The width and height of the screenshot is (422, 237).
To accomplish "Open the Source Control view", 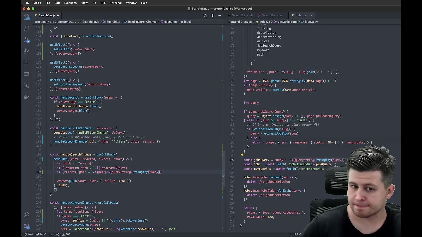I will click(x=26, y=40).
